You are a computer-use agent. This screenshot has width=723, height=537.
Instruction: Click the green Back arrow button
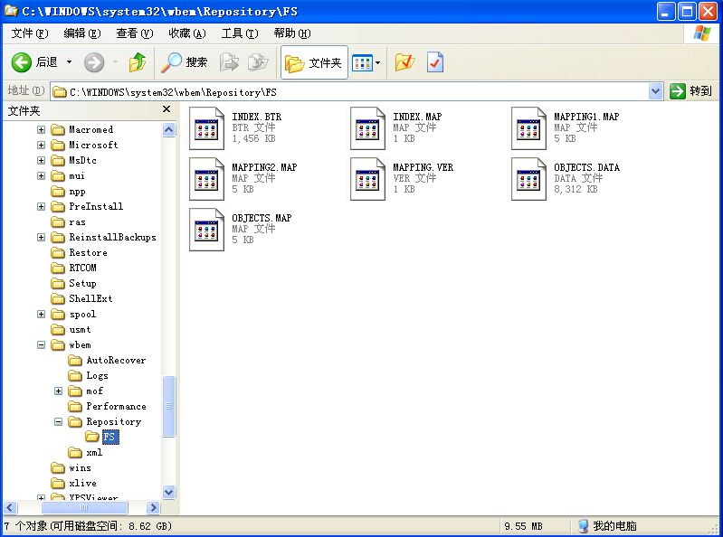tap(21, 62)
